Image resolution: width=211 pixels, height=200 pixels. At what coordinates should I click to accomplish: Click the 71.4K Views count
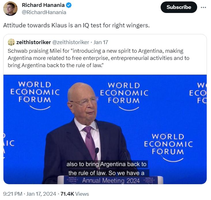click(x=75, y=194)
